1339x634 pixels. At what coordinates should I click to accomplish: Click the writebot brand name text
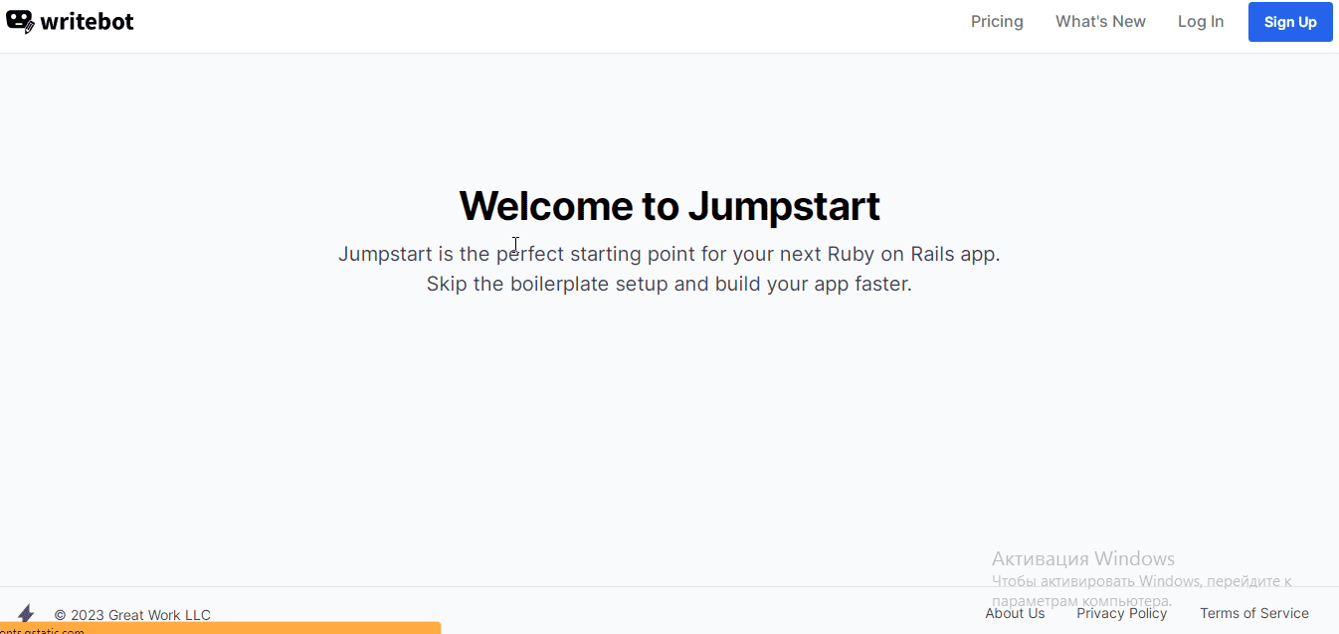(x=87, y=22)
